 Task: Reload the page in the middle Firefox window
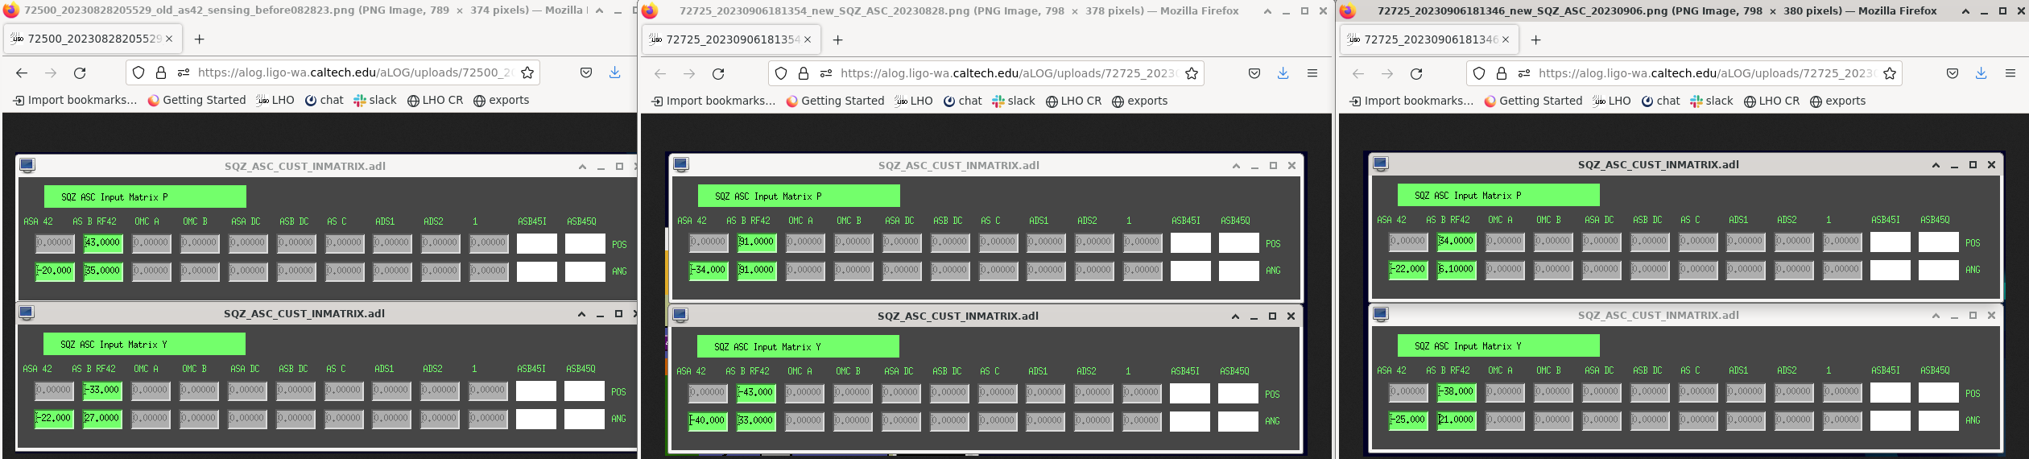point(718,74)
